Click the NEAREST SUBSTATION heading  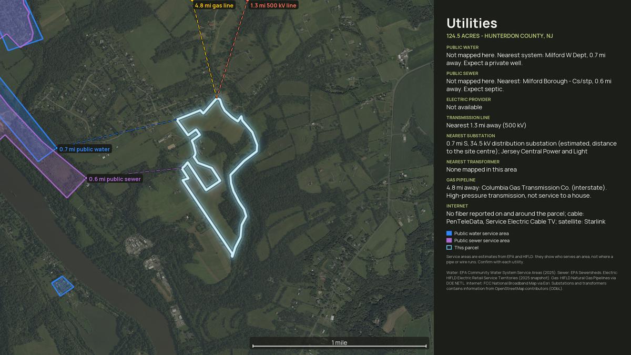[470, 136]
